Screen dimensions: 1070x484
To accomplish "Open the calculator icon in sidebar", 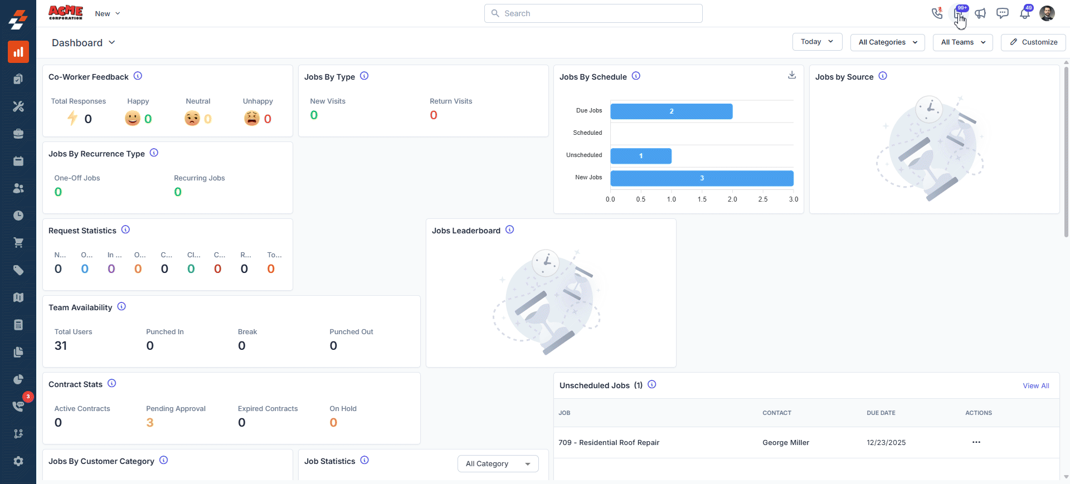I will pyautogui.click(x=18, y=325).
